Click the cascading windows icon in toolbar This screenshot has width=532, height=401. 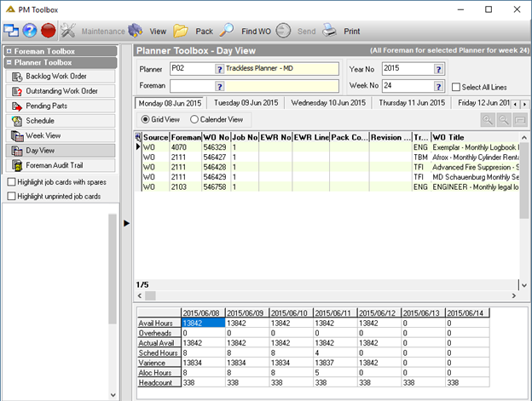pos(11,31)
